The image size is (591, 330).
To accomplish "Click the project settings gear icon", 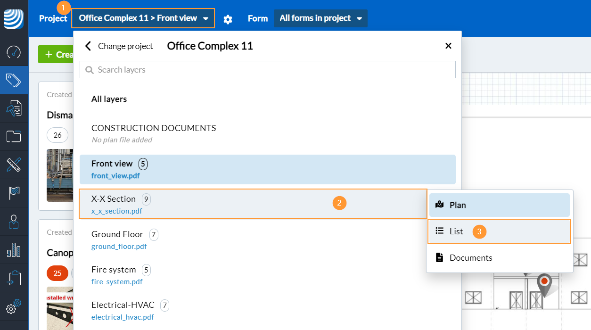I will (228, 19).
